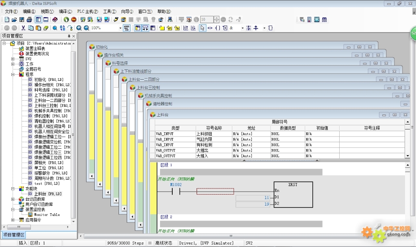Click the red dashed selection box in rung
The image size is (416, 247).
tap(215, 191)
